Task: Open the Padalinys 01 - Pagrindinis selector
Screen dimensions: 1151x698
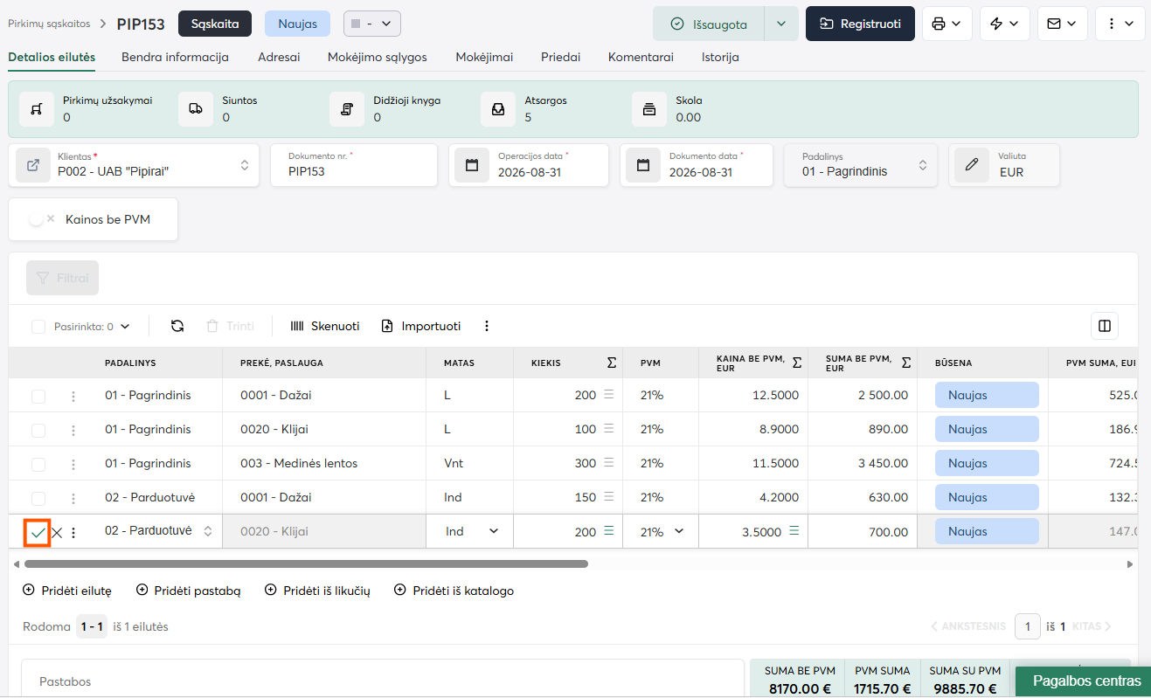Action: (861, 165)
